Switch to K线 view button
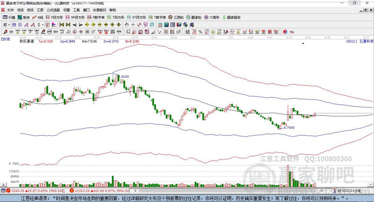Screen dimensions: 374x202 pyautogui.click(x=38, y=18)
